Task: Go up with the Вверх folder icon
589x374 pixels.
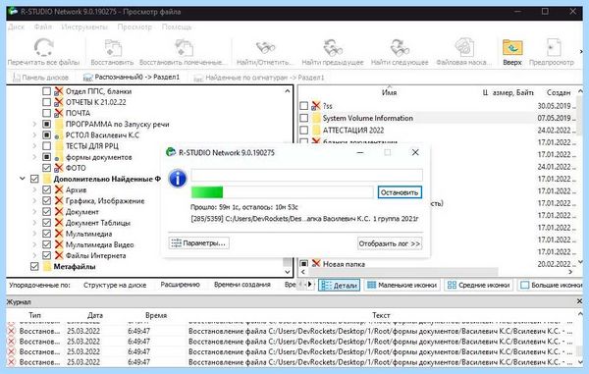Action: point(512,48)
